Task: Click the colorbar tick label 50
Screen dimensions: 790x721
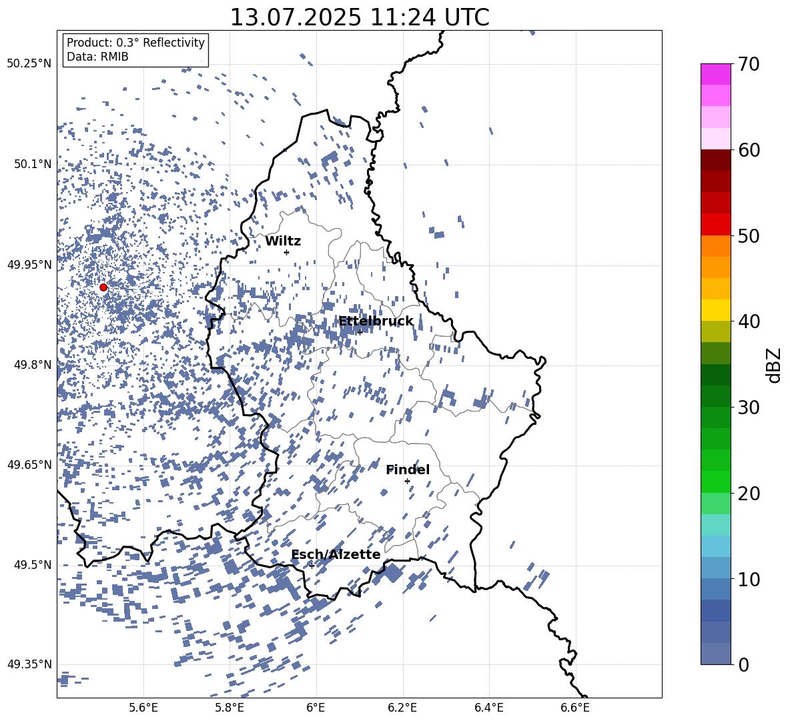Action: click(x=749, y=236)
